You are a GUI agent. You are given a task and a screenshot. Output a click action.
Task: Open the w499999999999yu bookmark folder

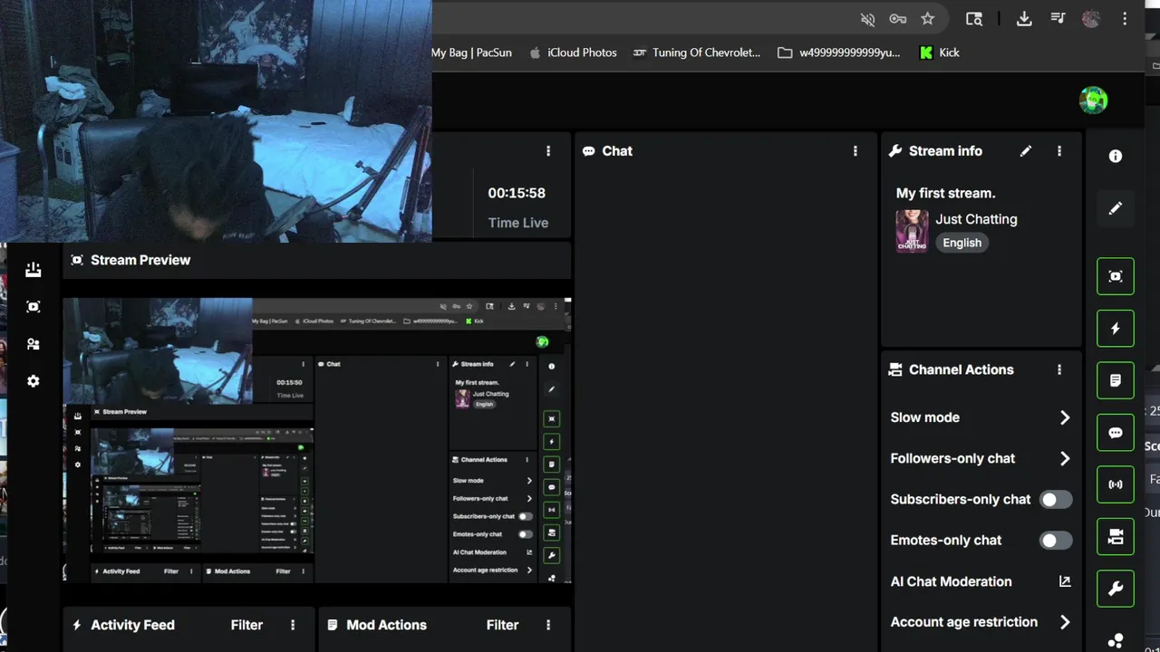coord(839,53)
